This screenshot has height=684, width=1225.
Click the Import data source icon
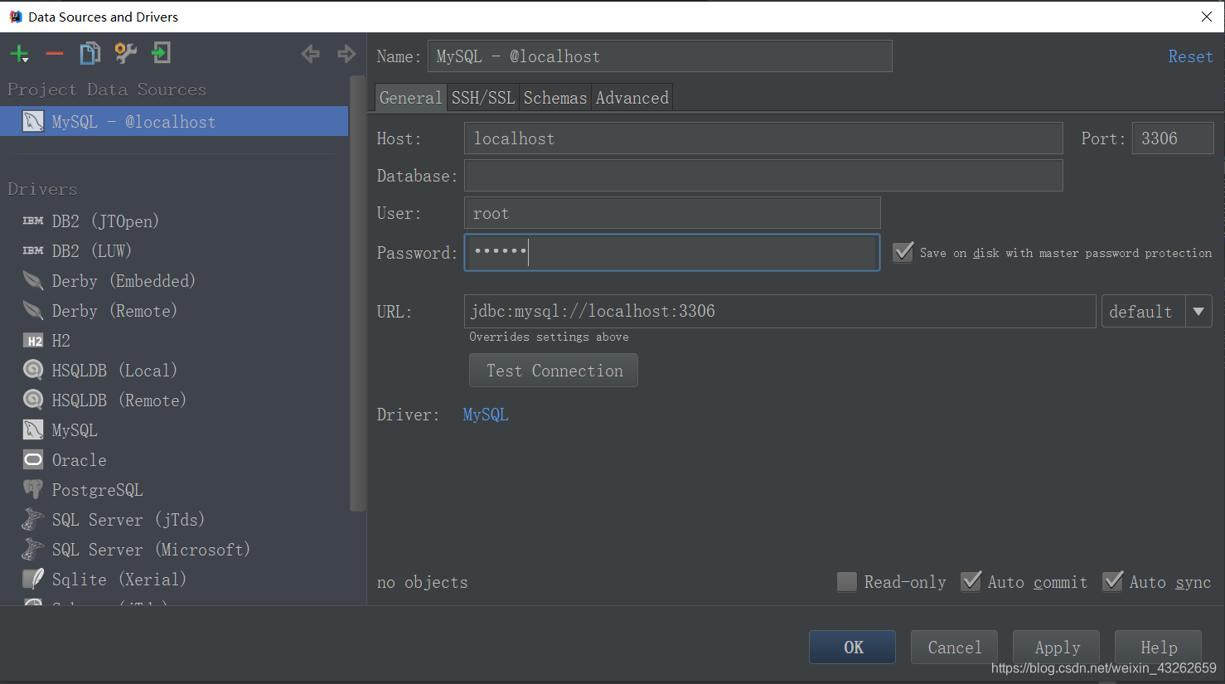coord(161,53)
